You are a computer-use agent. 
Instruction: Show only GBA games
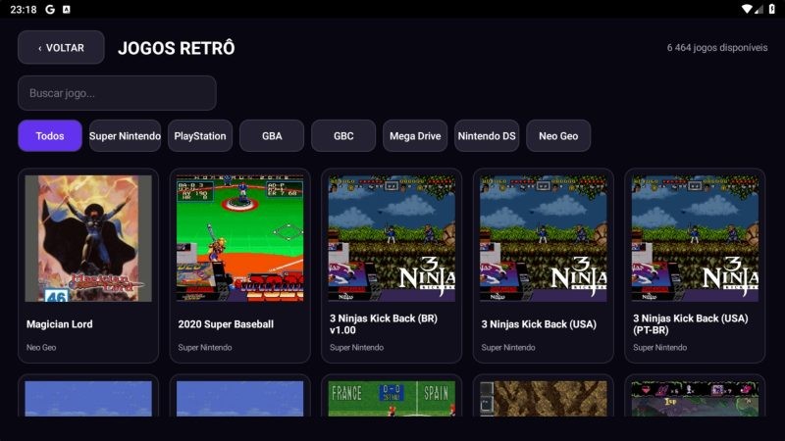coord(272,135)
